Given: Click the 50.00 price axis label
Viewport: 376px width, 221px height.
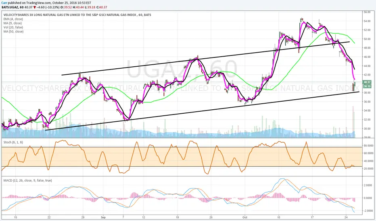Looking at the screenshot, I should (x=367, y=39).
